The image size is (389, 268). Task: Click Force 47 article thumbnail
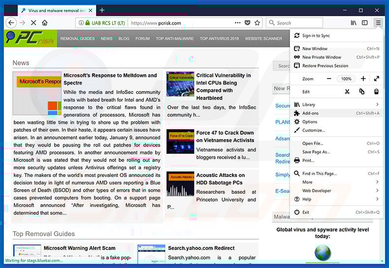(x=180, y=142)
